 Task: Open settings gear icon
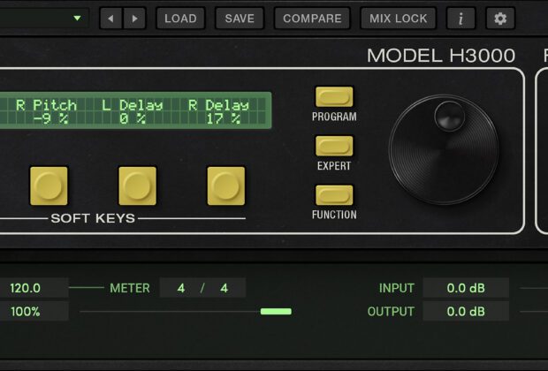(x=500, y=19)
